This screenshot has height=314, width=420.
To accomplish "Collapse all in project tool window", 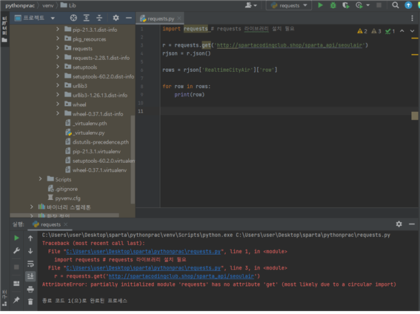I will [99, 18].
